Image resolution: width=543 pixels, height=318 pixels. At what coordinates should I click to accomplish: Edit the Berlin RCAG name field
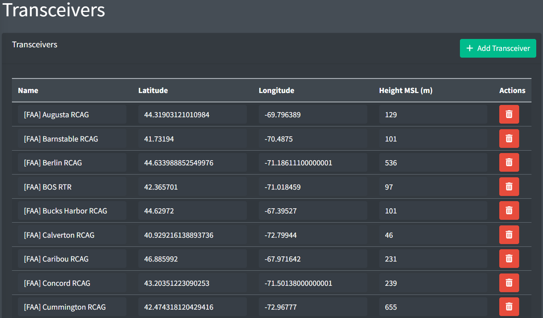(72, 163)
